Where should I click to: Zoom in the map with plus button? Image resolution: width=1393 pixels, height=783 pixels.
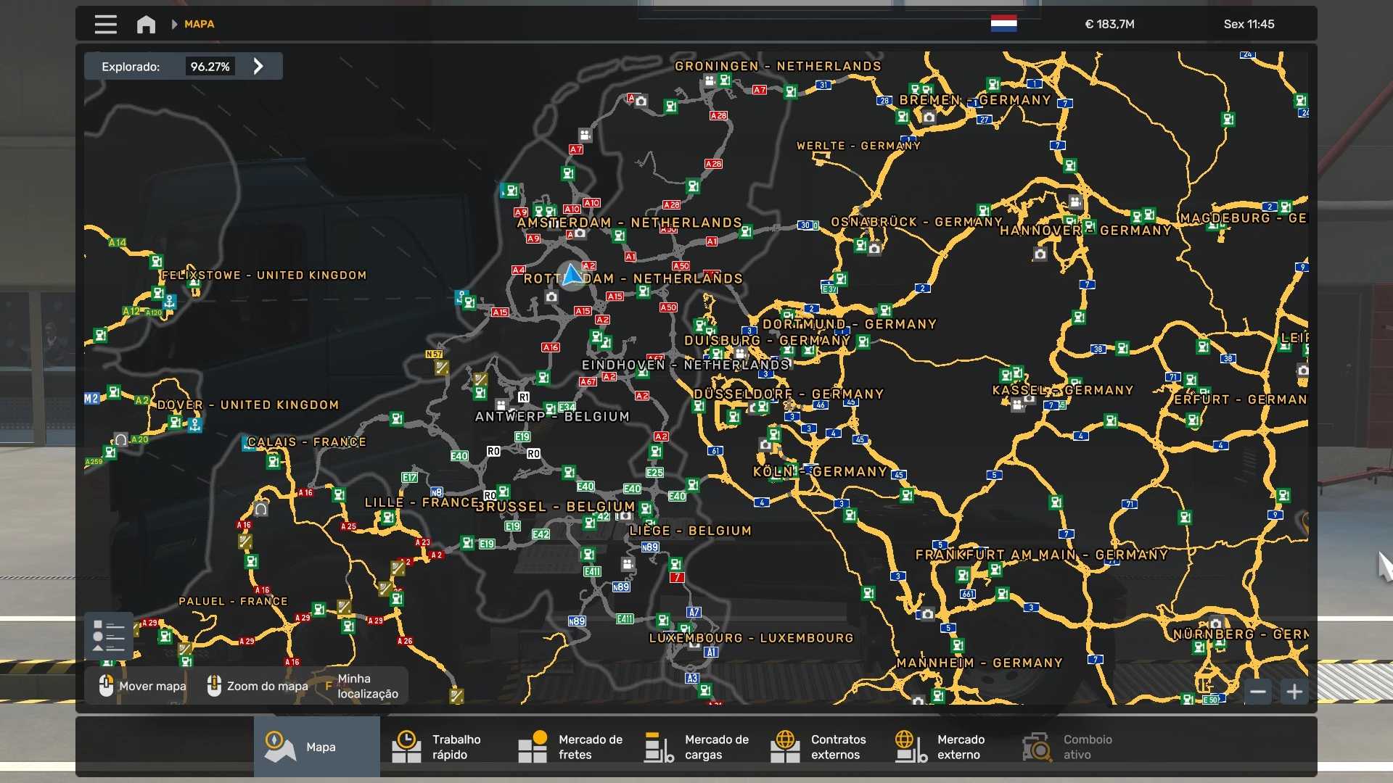(x=1294, y=692)
